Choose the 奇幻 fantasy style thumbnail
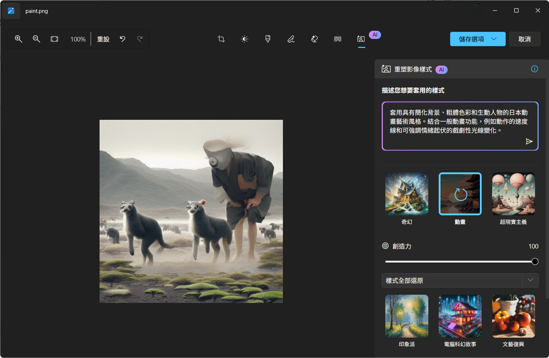 coord(407,194)
